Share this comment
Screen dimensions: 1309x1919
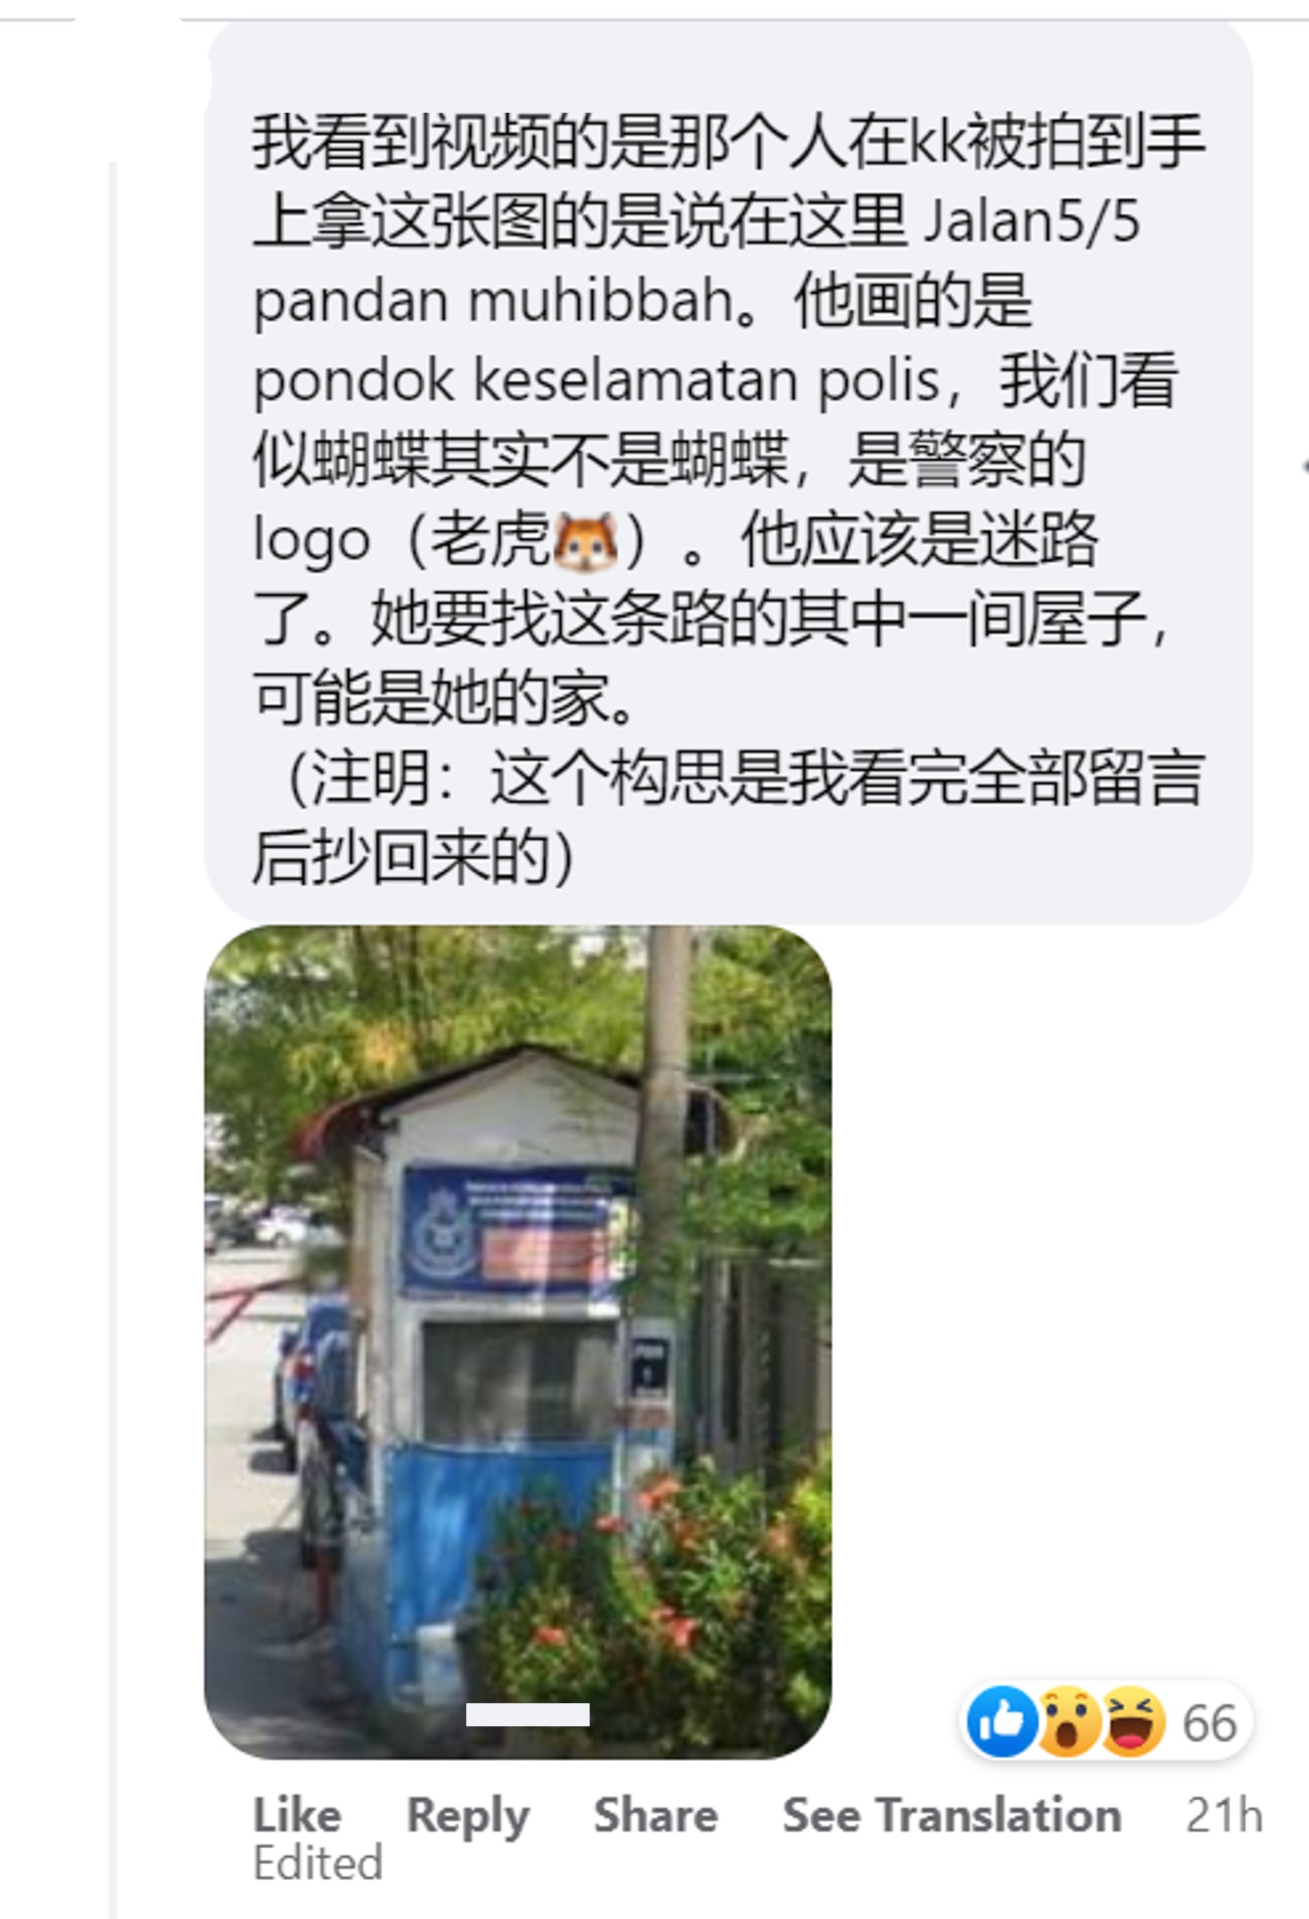pyautogui.click(x=655, y=1813)
